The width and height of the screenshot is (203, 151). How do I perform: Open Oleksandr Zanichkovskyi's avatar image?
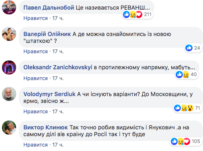point(9,67)
